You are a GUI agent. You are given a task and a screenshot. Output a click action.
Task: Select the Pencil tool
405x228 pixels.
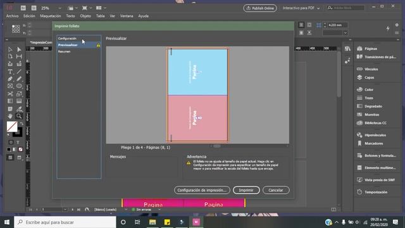pyautogui.click(x=19, y=79)
